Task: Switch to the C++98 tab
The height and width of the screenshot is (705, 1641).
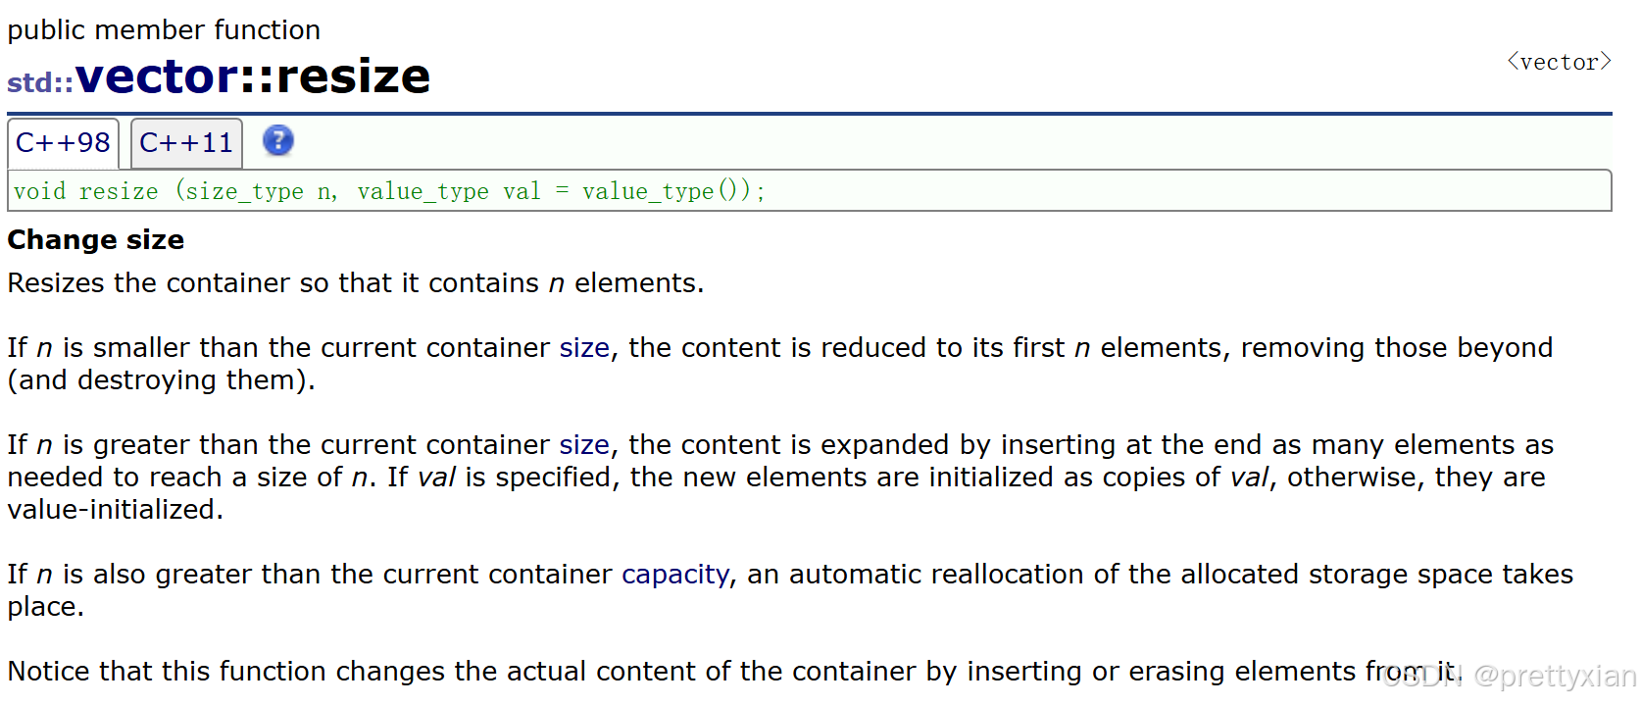Action: point(63,143)
